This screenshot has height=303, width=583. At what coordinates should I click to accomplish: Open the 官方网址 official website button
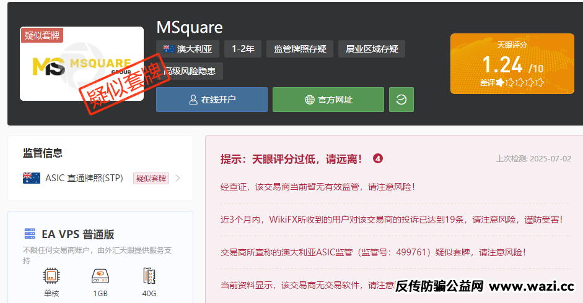click(328, 100)
